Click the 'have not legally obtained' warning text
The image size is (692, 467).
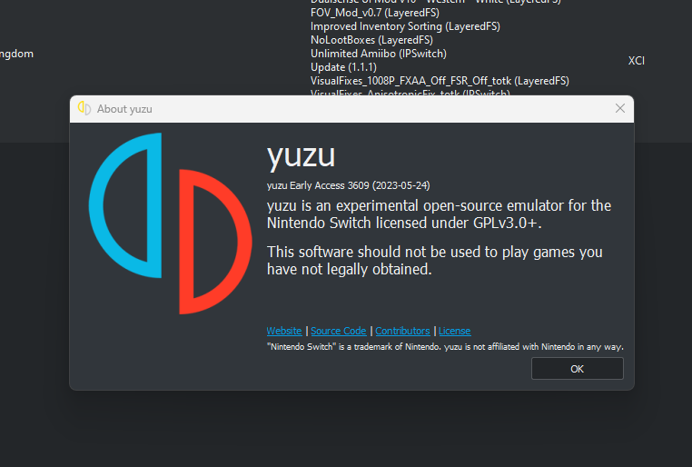[x=349, y=269]
